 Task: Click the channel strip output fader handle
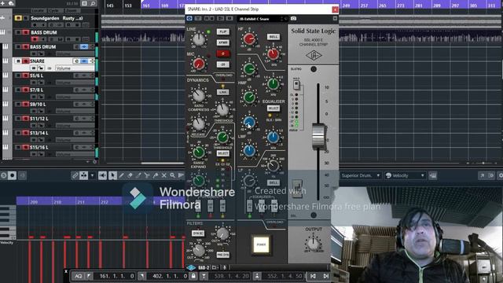[318, 136]
